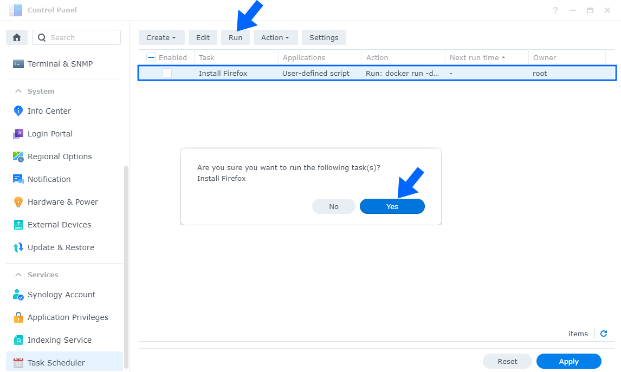Enable the Install Firefox task checkbox

click(x=167, y=73)
